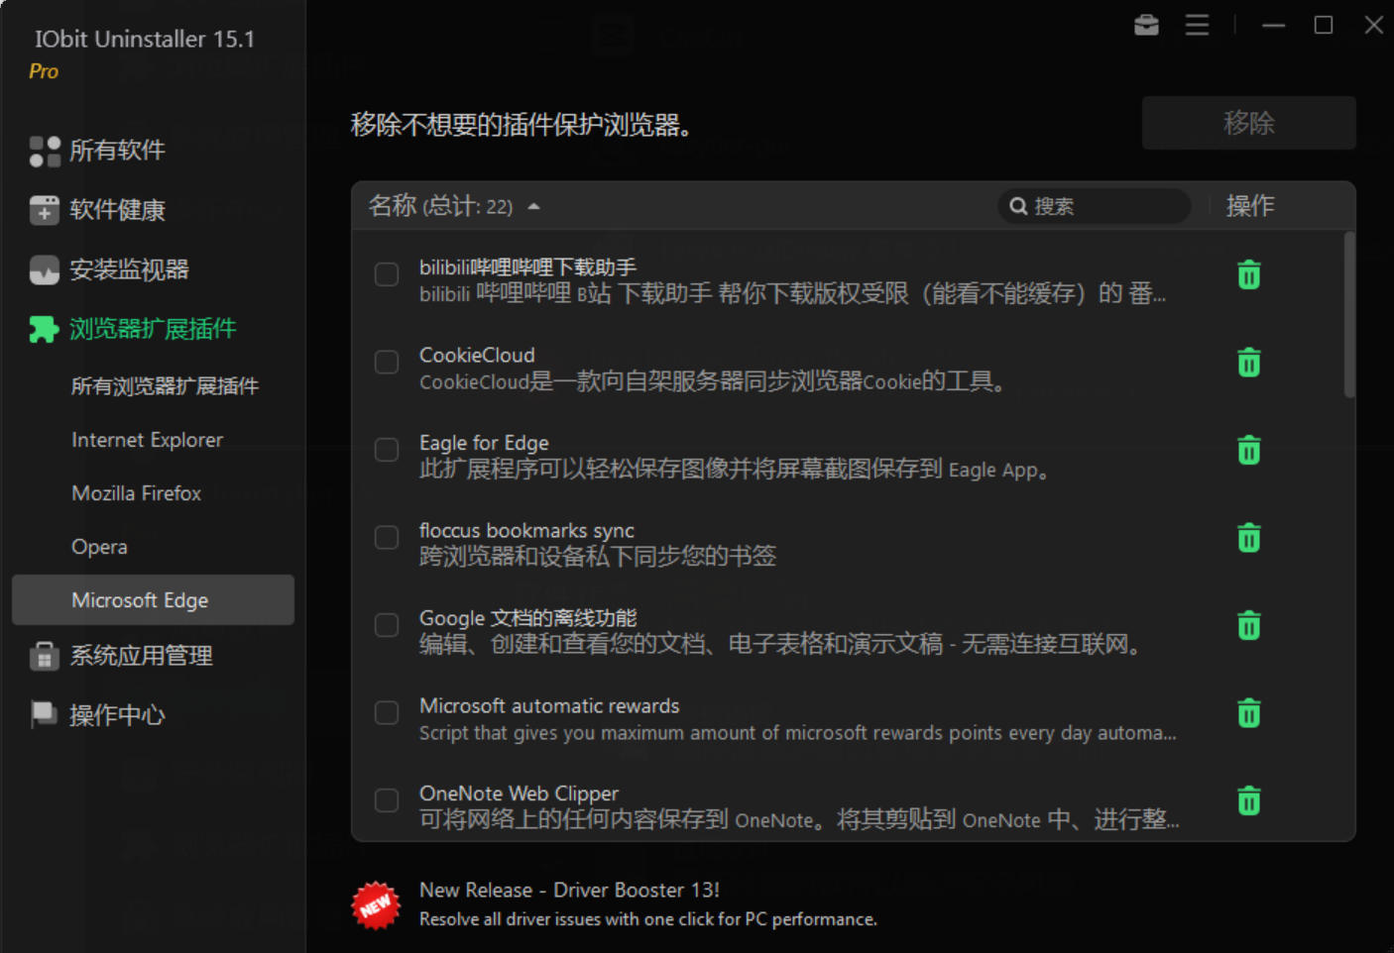The height and width of the screenshot is (953, 1394).
Task: Open the Driver Booster 13 release link
Action: click(x=569, y=890)
